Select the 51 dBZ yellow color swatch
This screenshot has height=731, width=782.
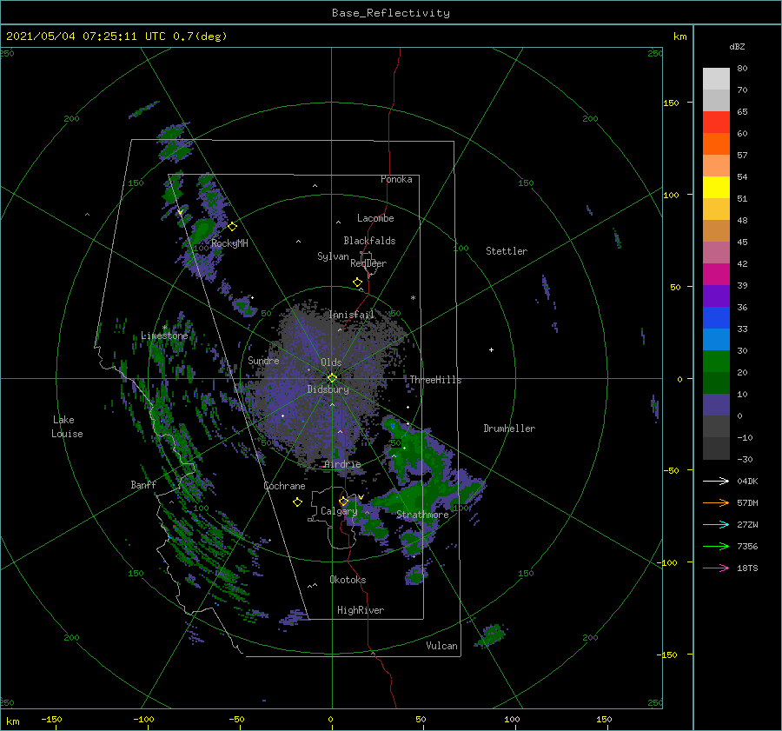click(716, 188)
